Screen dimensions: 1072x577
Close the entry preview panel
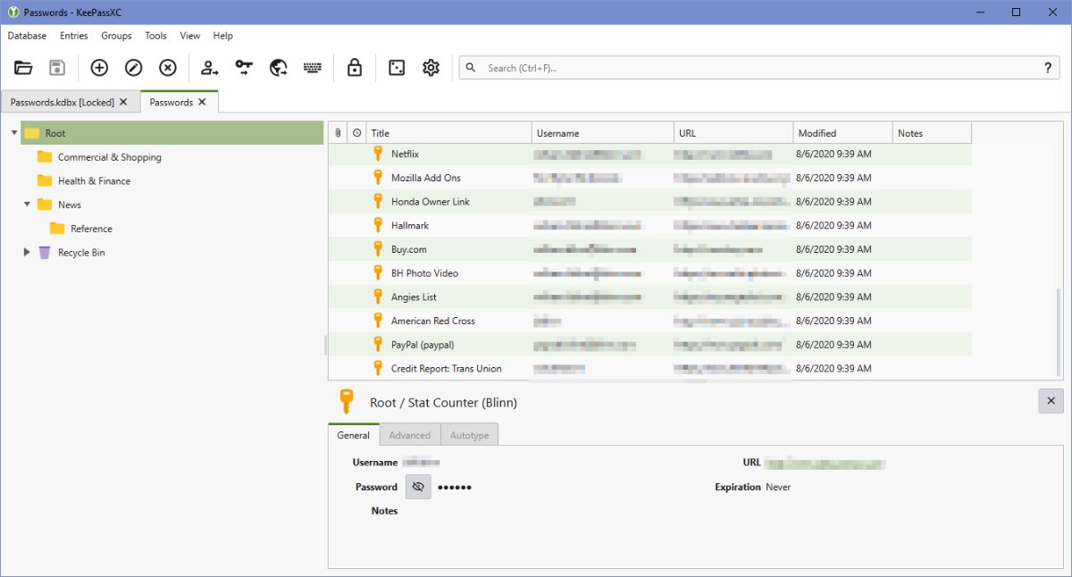[x=1051, y=401]
